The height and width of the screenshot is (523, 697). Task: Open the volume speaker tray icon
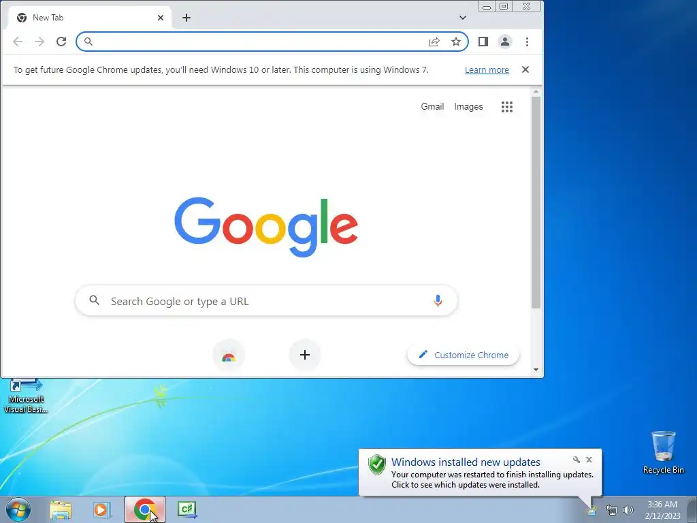pos(628,510)
